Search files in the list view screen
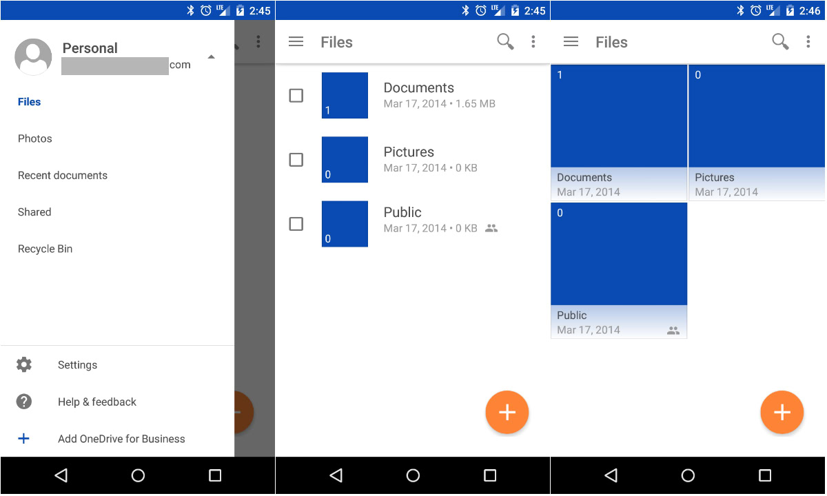The width and height of the screenshot is (827, 496). [x=505, y=42]
